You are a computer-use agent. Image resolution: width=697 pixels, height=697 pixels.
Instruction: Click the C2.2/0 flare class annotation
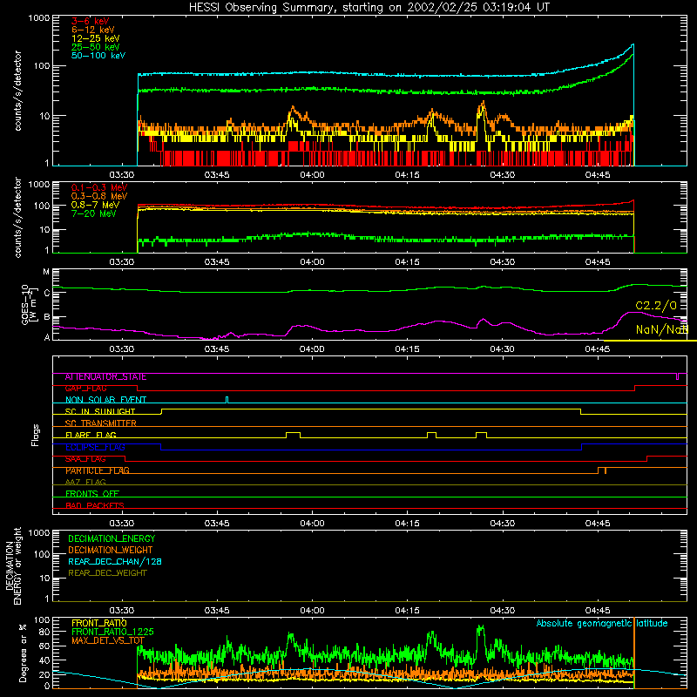pyautogui.click(x=656, y=306)
